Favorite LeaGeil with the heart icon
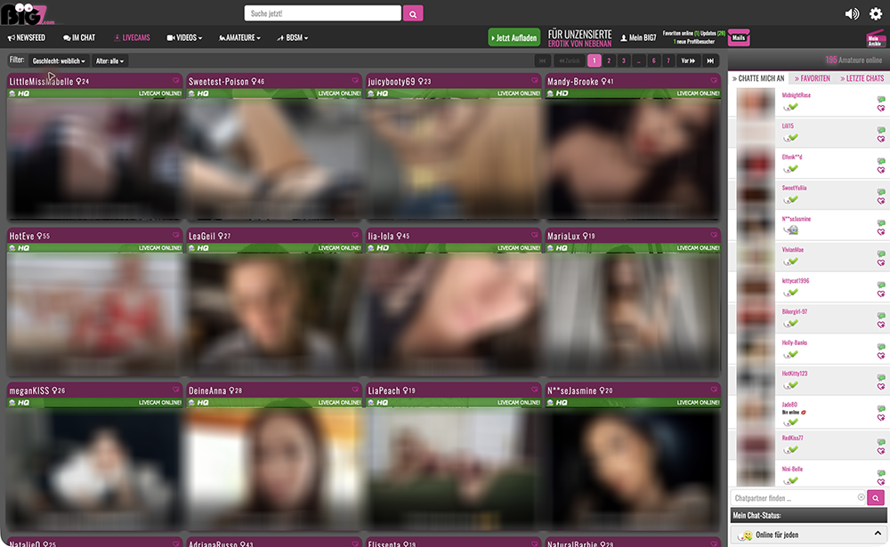Image resolution: width=890 pixels, height=547 pixels. pos(355,235)
